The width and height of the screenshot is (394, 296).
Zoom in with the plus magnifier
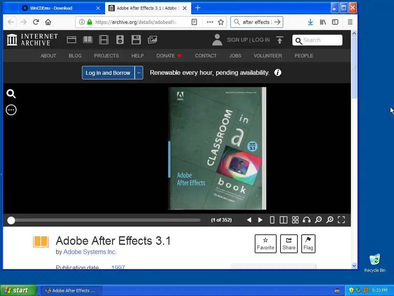click(x=330, y=220)
